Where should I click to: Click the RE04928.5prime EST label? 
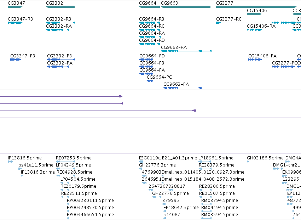75,172
